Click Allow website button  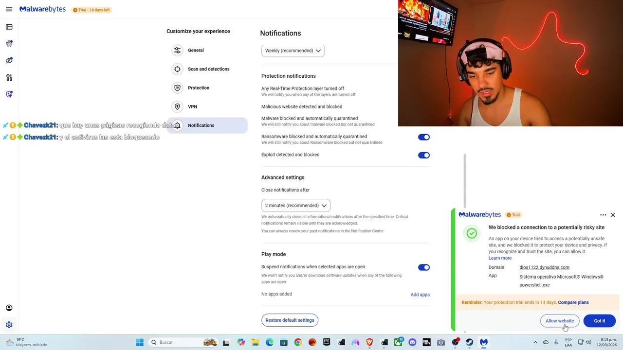[560, 321]
